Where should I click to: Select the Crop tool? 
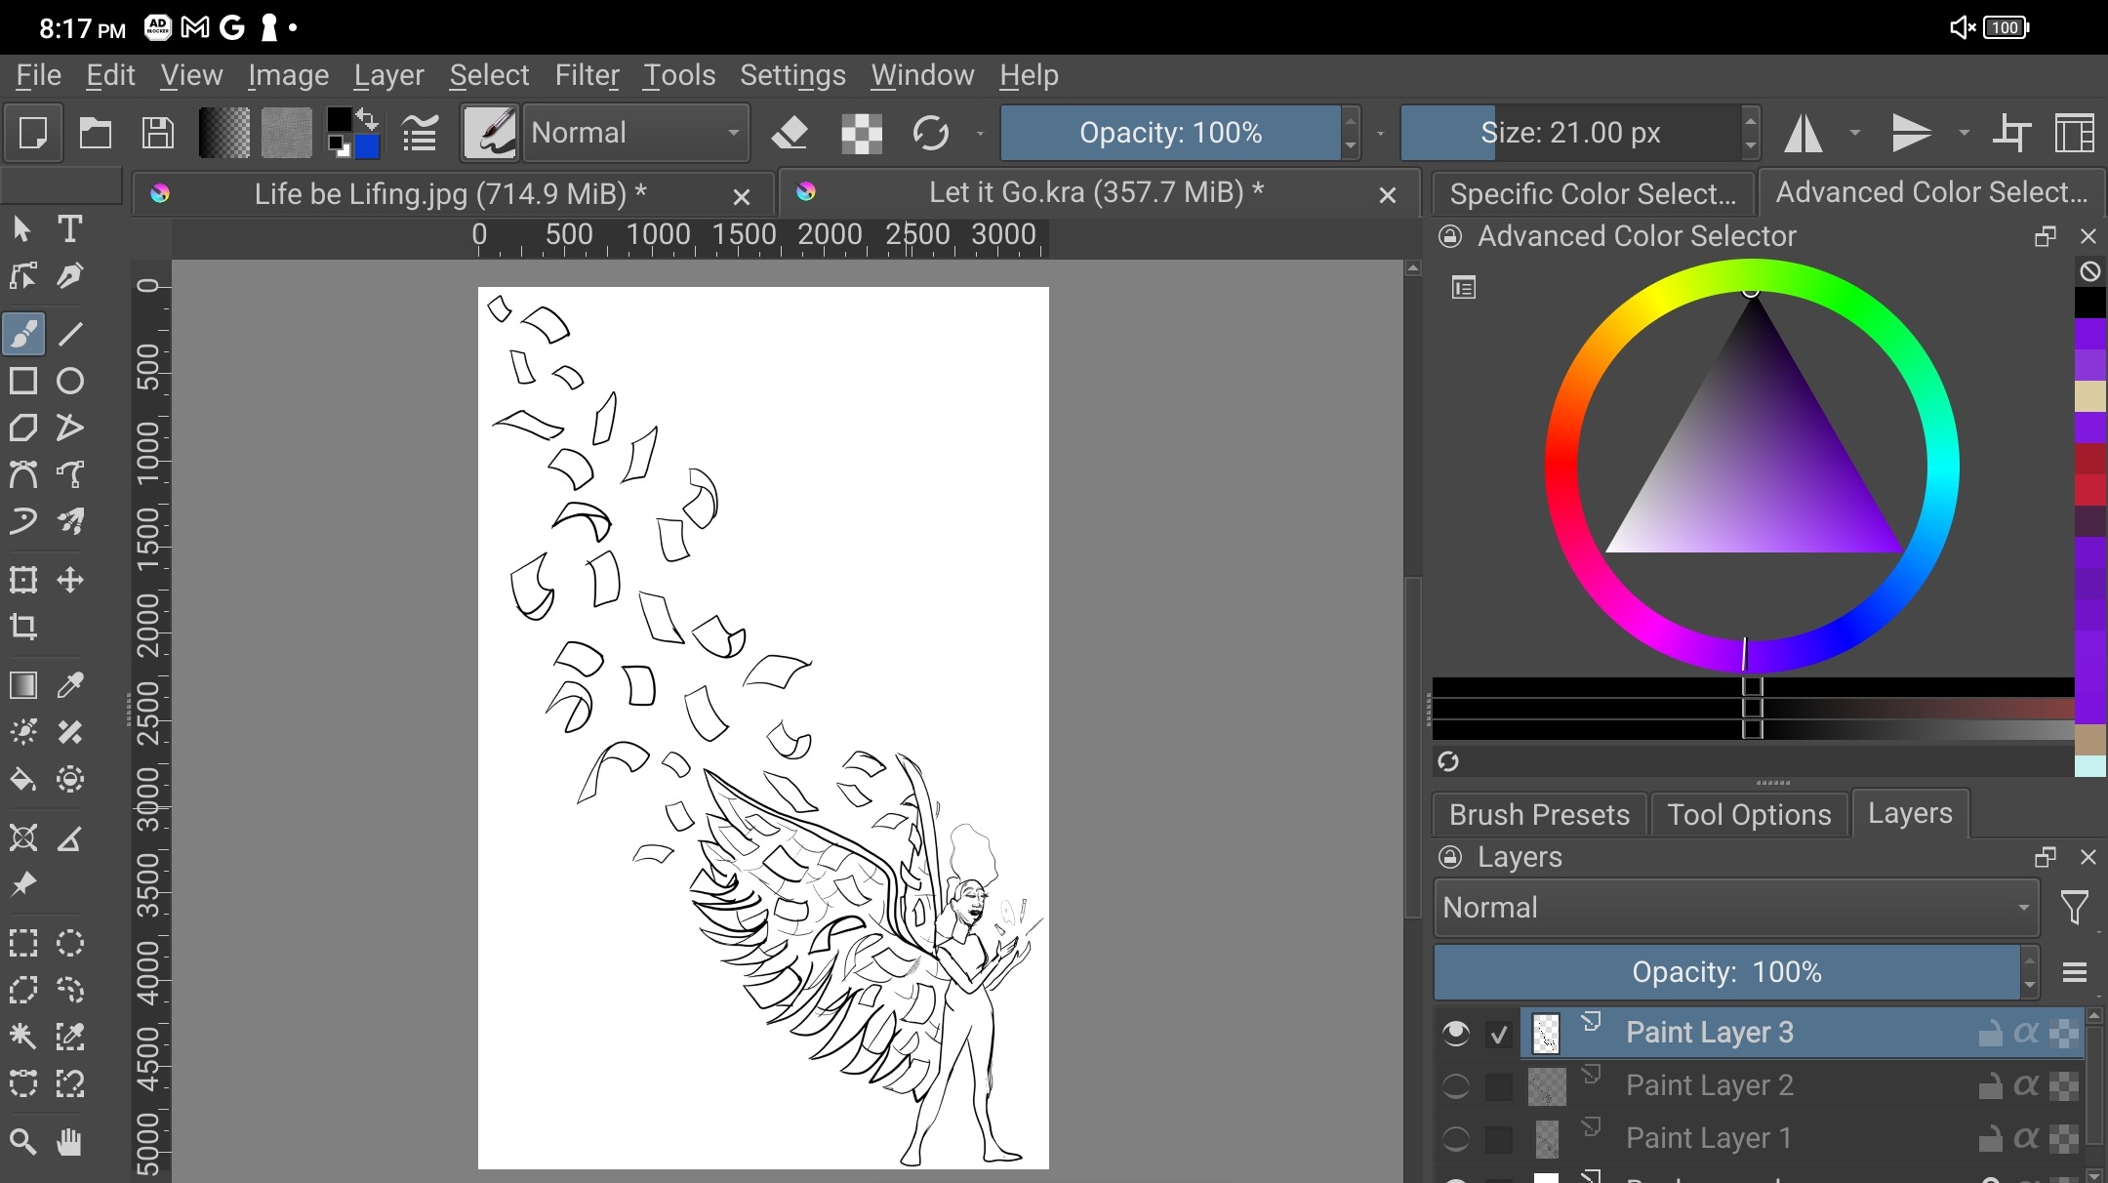[23, 627]
